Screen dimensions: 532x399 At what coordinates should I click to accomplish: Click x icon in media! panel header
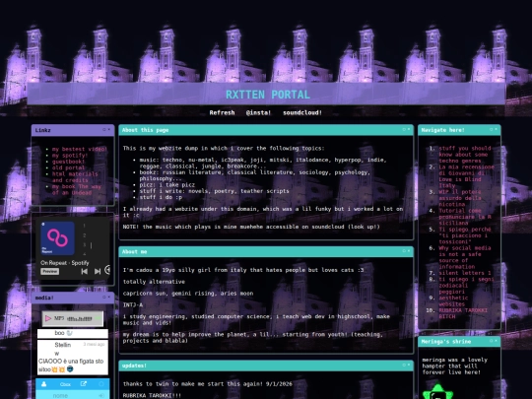click(109, 298)
